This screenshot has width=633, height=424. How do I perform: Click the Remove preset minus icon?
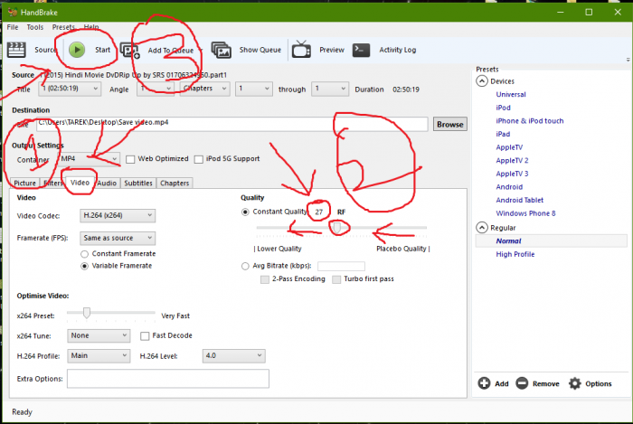522,383
